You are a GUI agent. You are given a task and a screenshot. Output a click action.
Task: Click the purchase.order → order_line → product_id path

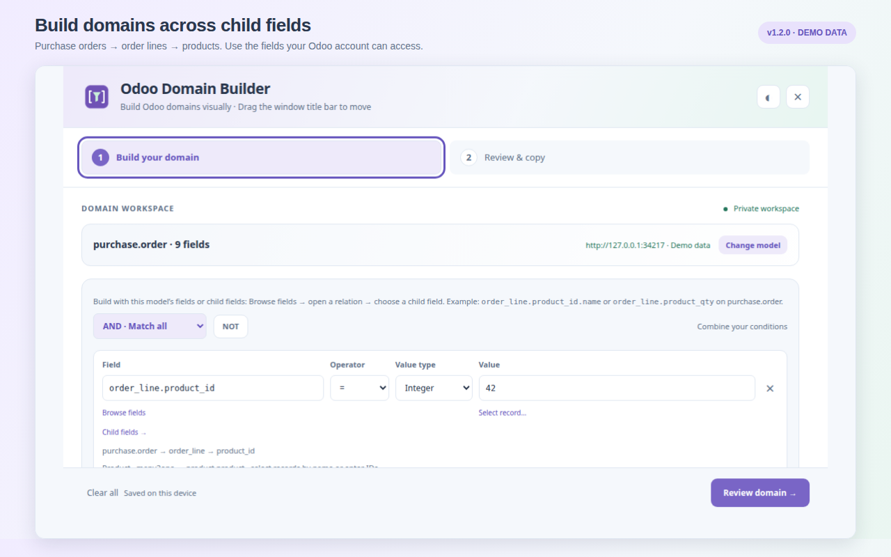[x=178, y=451]
